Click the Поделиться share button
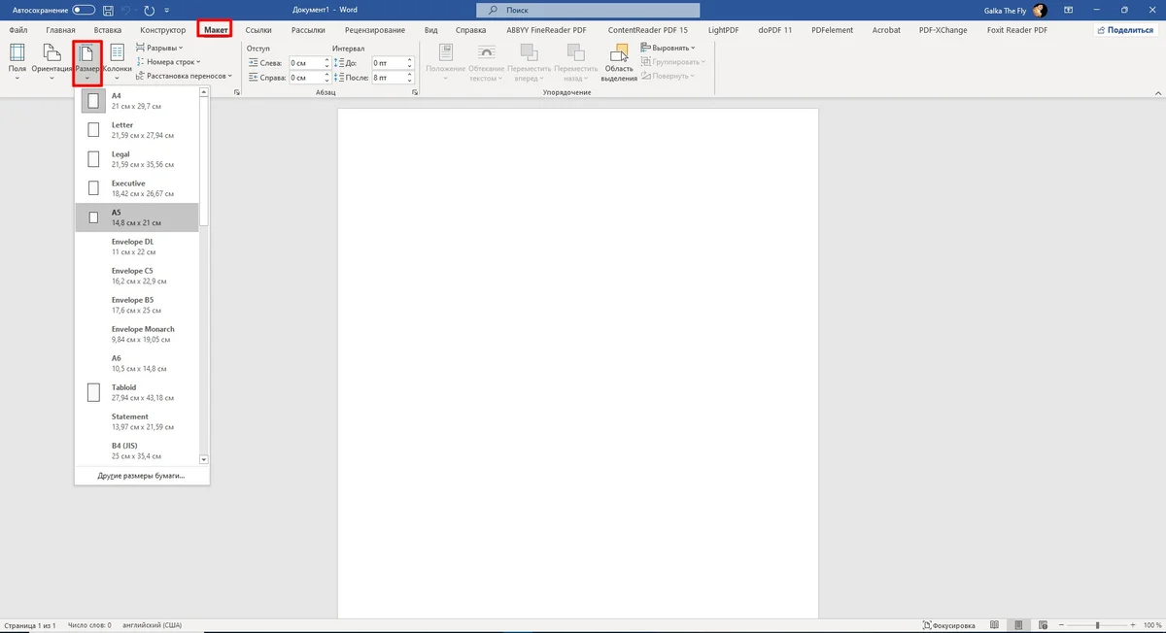Viewport: 1166px width, 633px height. (1124, 30)
